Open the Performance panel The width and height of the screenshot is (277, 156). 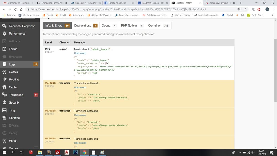tap(20, 34)
